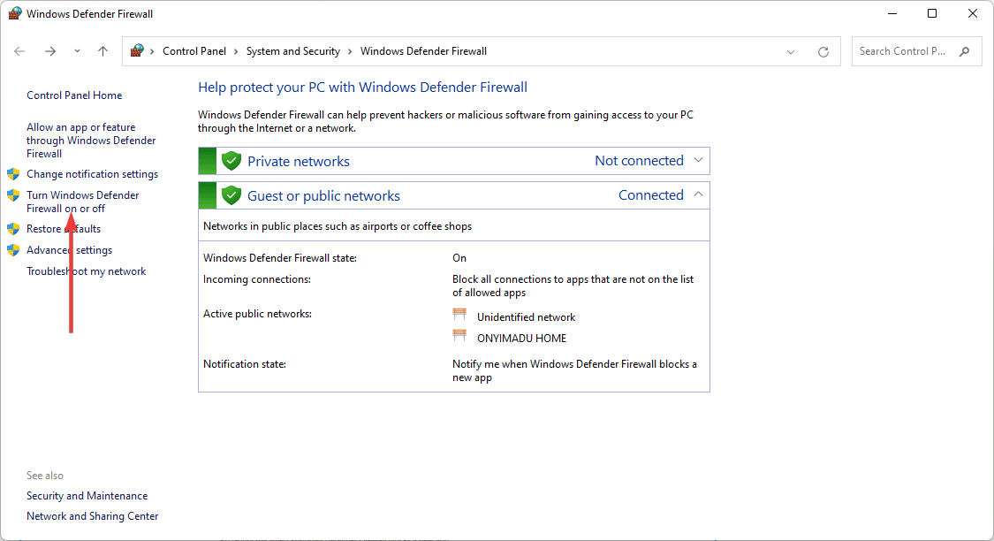Click Guest or public networks heading
This screenshot has width=994, height=541.
coord(323,195)
